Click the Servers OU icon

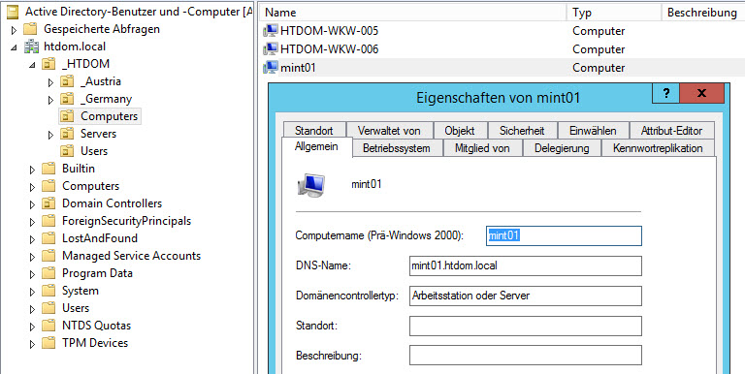pos(67,134)
